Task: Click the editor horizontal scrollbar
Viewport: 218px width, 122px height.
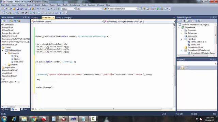Action: tap(113, 109)
